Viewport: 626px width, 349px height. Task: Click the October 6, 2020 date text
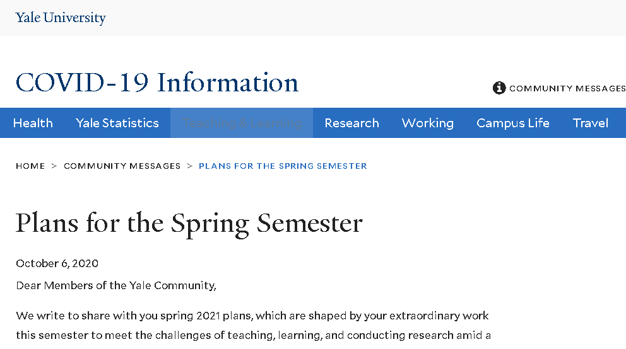point(57,263)
